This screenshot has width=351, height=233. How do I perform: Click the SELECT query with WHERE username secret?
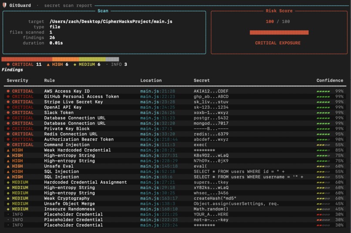[249, 177]
